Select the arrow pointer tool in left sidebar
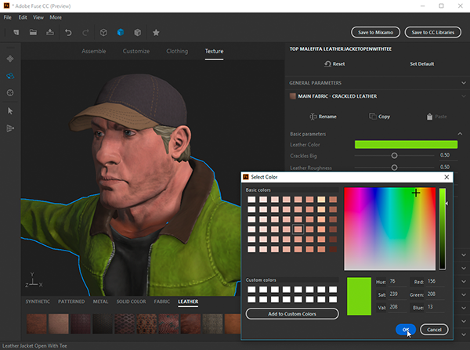The image size is (470, 350). click(x=11, y=110)
